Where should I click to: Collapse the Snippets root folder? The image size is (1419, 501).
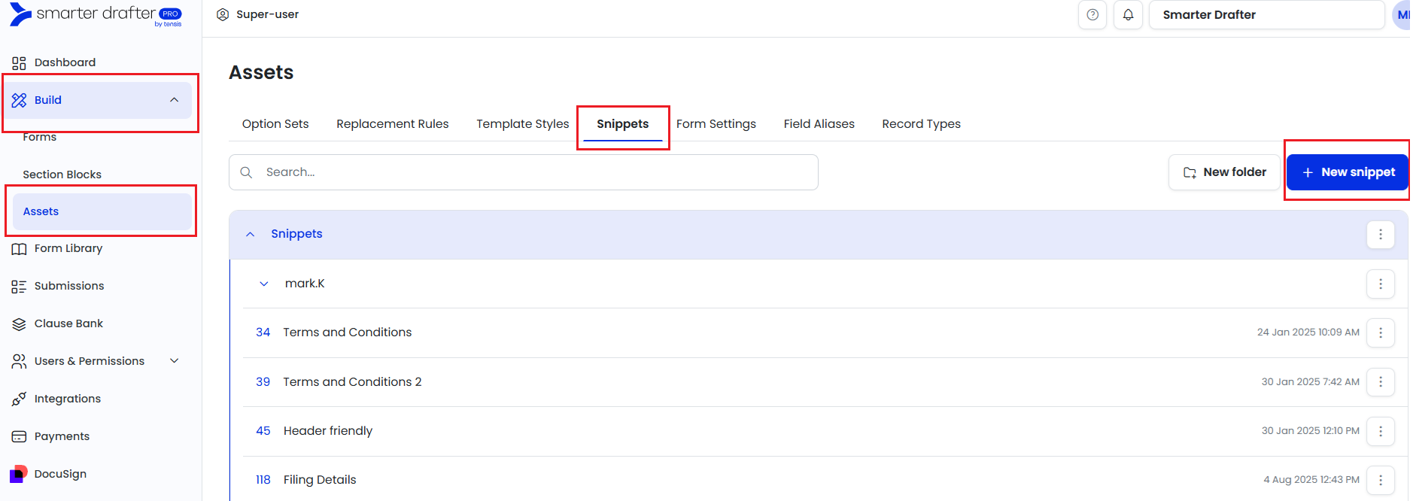point(251,235)
